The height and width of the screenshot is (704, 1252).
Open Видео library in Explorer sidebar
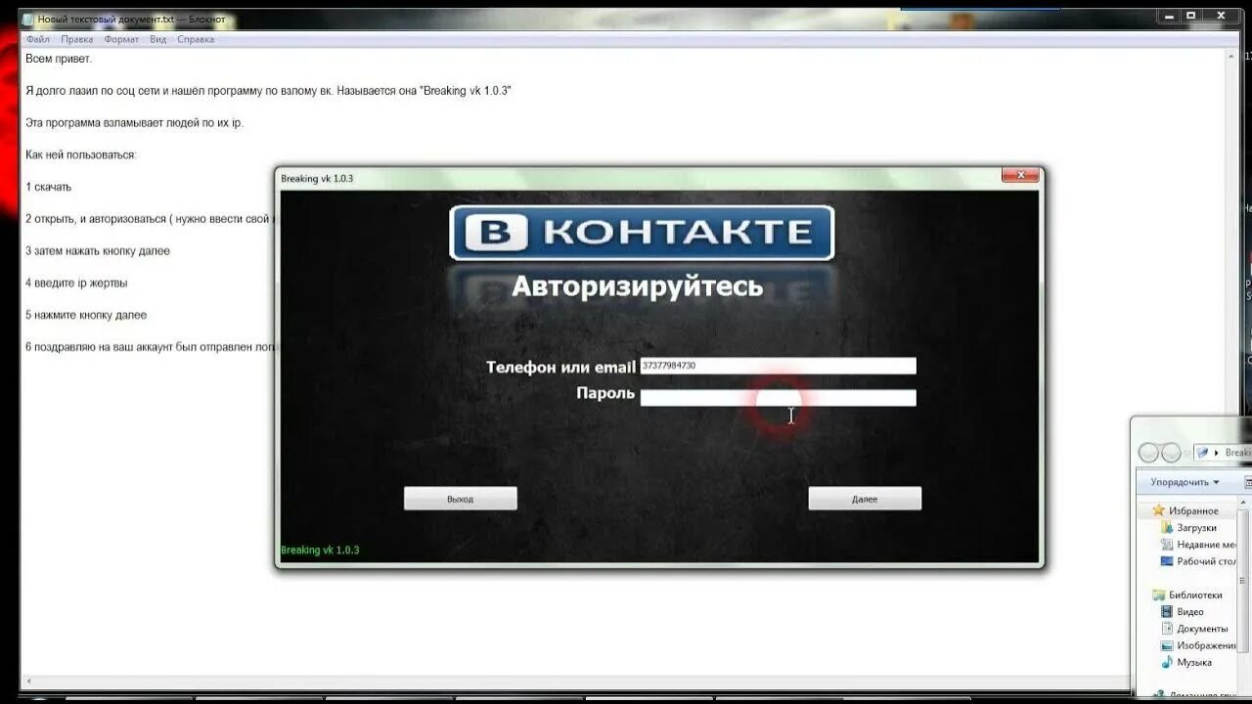[1190, 611]
